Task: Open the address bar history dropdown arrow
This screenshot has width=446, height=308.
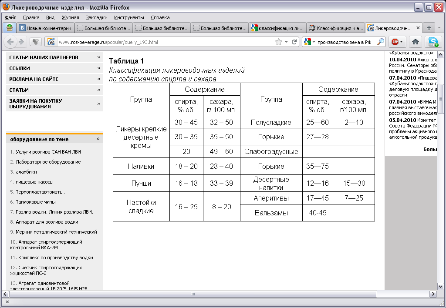Action: pos(286,42)
